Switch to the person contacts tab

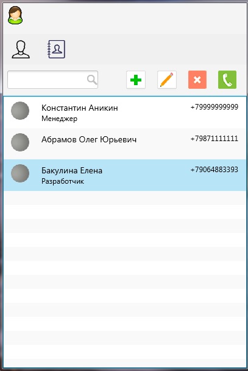pyautogui.click(x=21, y=49)
